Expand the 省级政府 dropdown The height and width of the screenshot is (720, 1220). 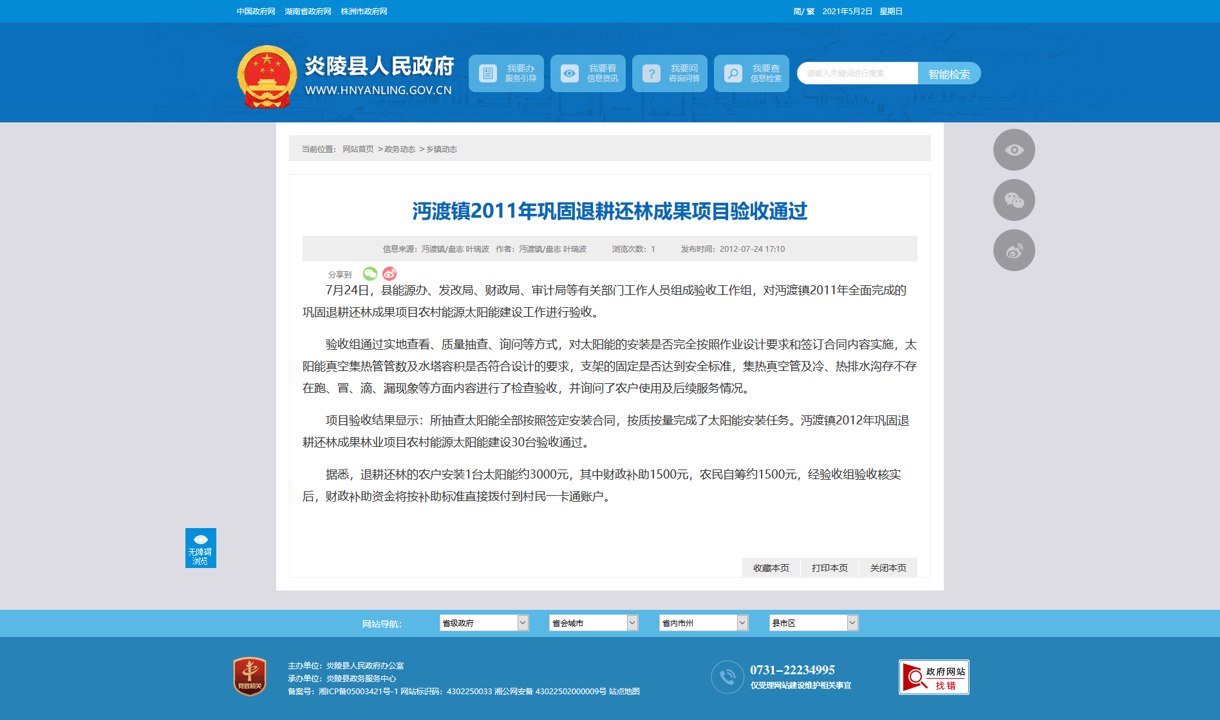[x=483, y=623]
